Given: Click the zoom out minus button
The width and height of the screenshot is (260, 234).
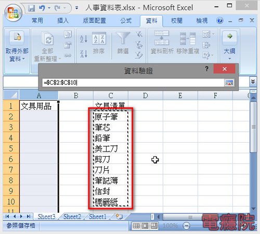Looking at the screenshot, I should coord(186,226).
